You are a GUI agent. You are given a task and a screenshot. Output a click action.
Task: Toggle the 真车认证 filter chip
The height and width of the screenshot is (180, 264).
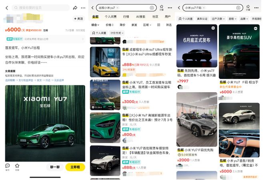point(202,19)
